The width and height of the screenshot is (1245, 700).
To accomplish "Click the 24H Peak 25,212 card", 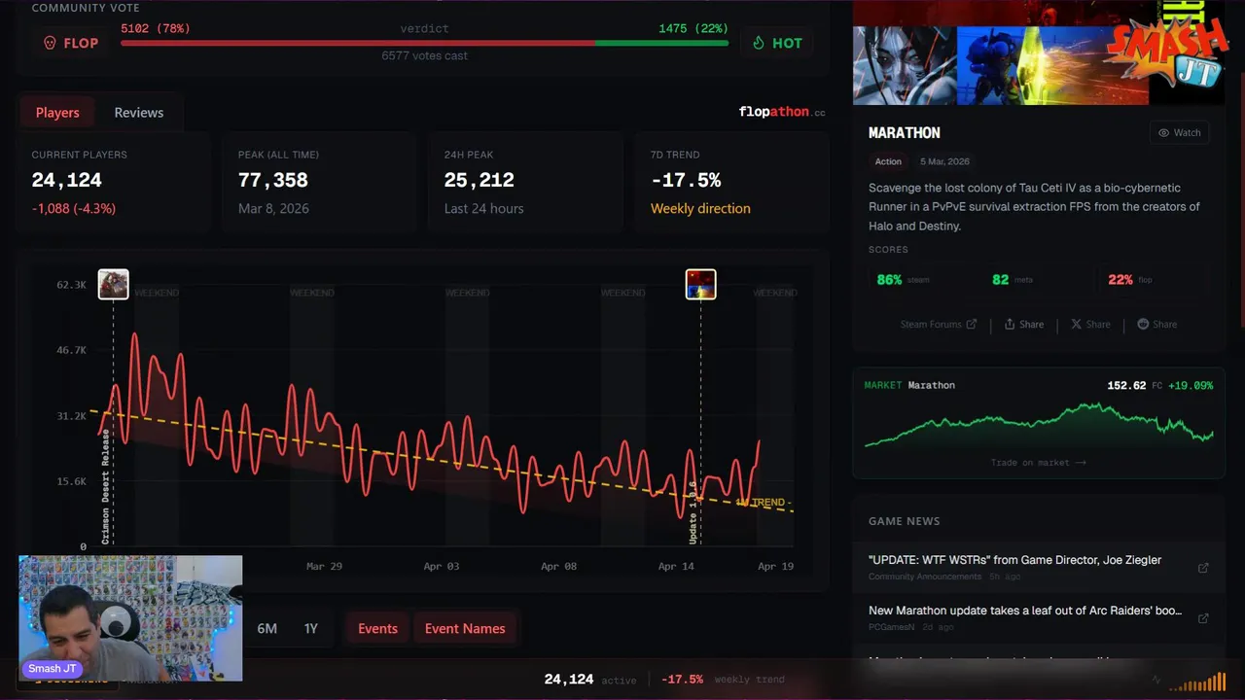I will (526, 182).
